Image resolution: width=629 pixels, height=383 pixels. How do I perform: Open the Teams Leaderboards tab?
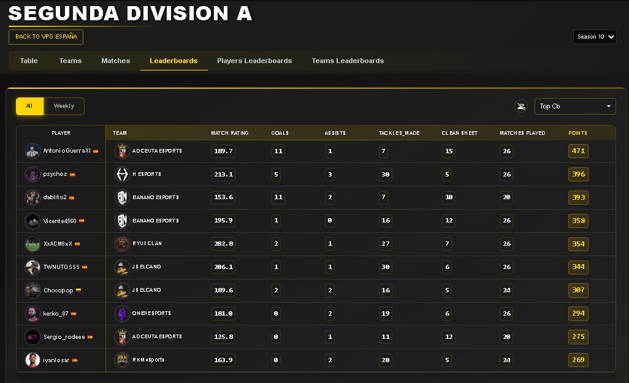coord(348,61)
